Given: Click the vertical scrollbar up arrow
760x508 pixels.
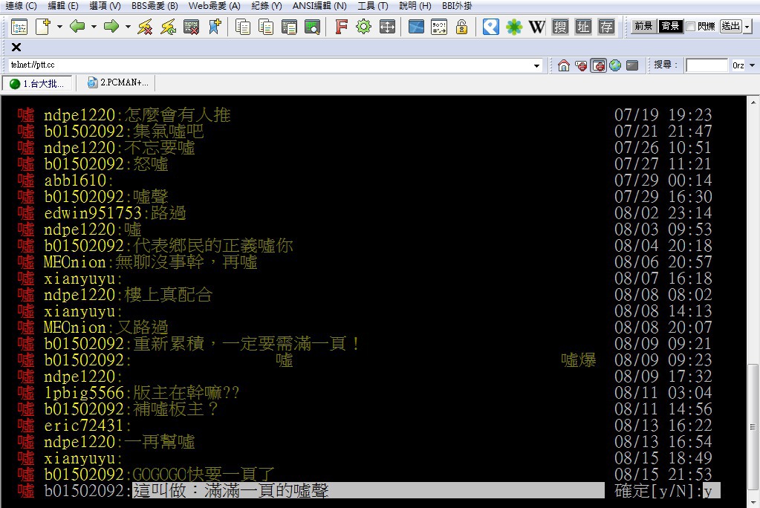Looking at the screenshot, I should (x=753, y=102).
